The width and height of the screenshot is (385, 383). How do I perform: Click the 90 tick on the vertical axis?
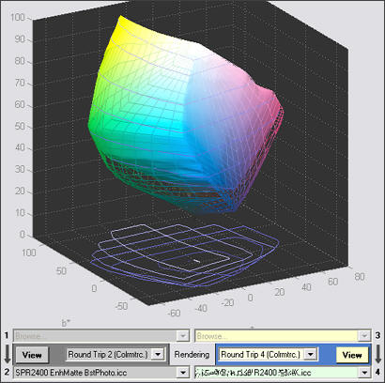point(20,39)
